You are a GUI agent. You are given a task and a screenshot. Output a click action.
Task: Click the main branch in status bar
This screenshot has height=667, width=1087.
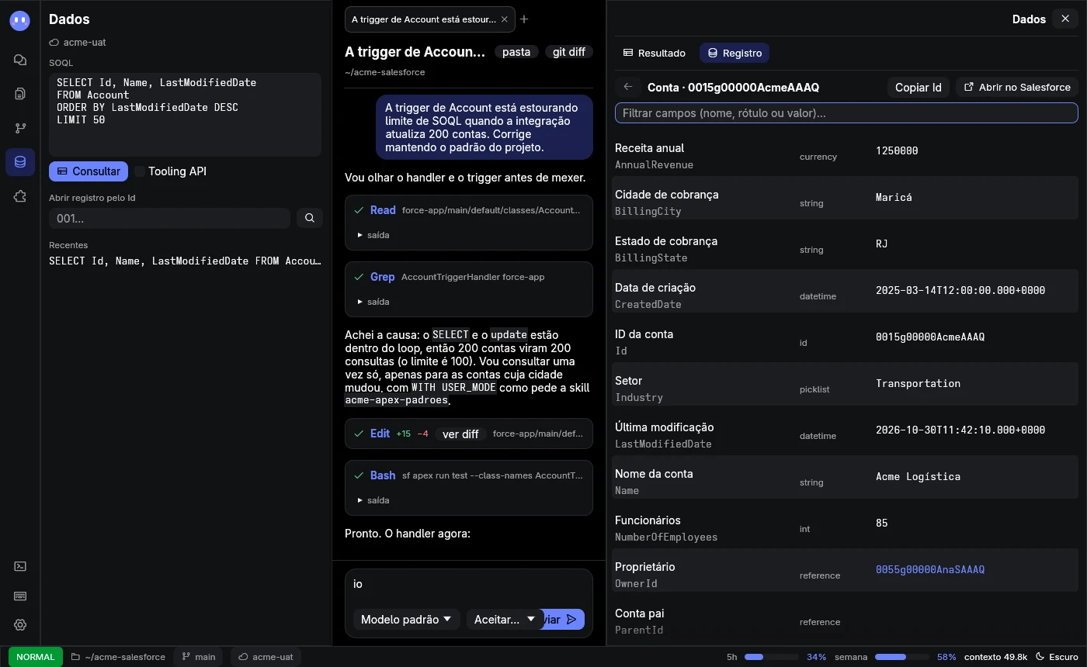199,657
